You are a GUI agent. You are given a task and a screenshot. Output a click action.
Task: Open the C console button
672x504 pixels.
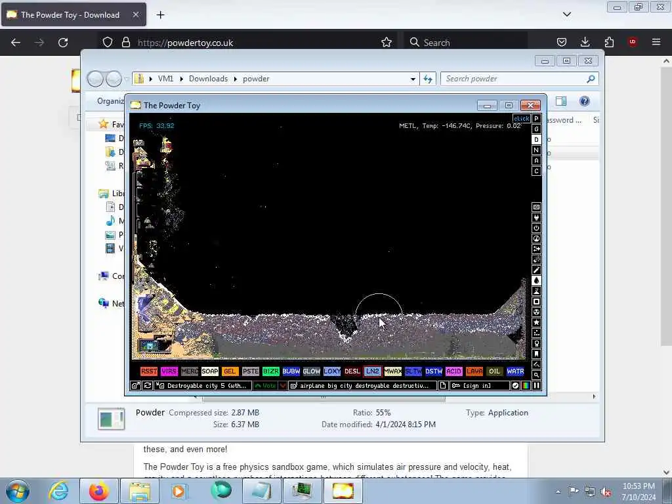(536, 171)
